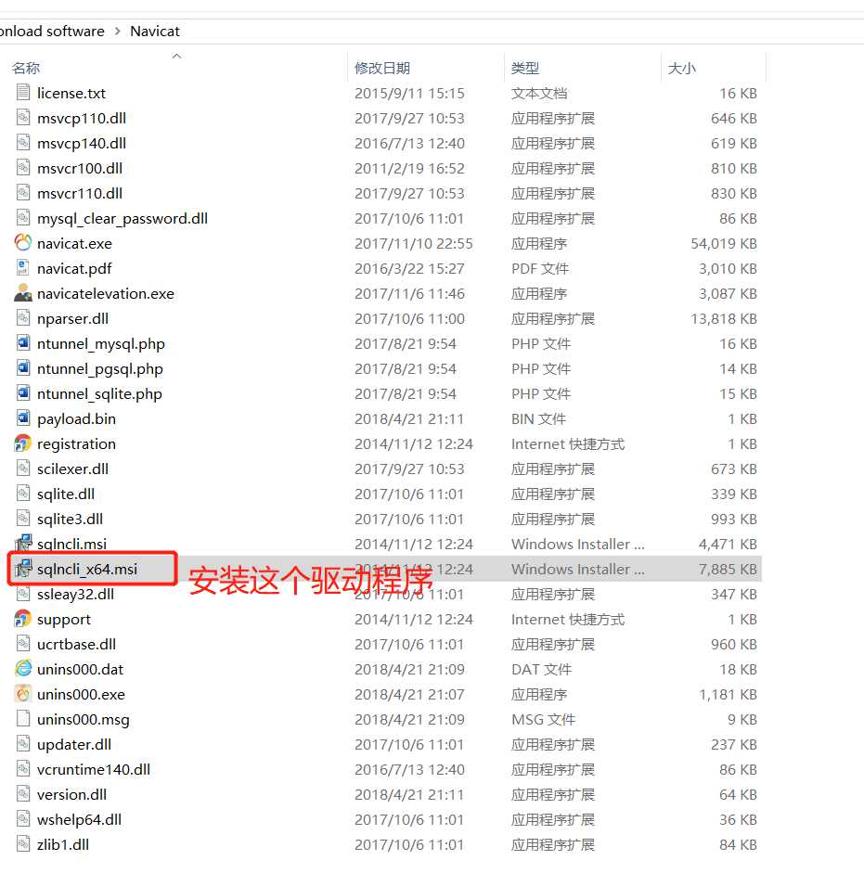The image size is (864, 873).
Task: Select the registration shortcut icon
Action: tap(23, 443)
